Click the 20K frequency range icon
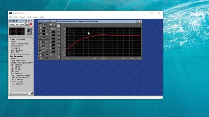This screenshot has height=117, width=209. 45,34
